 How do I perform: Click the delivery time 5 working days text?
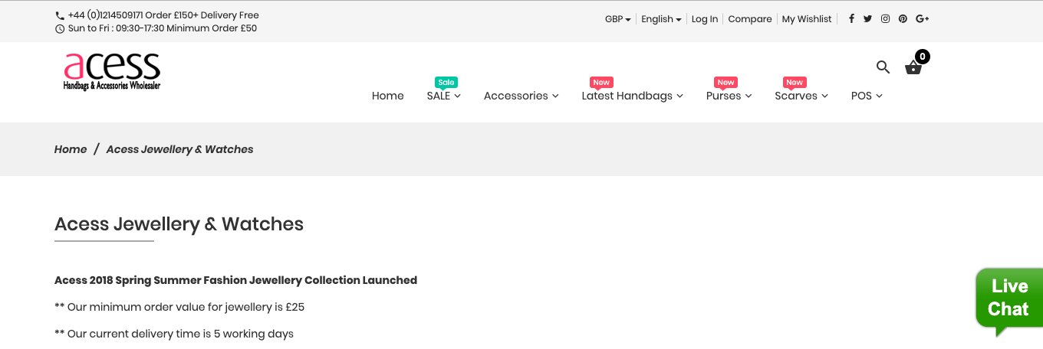174,334
